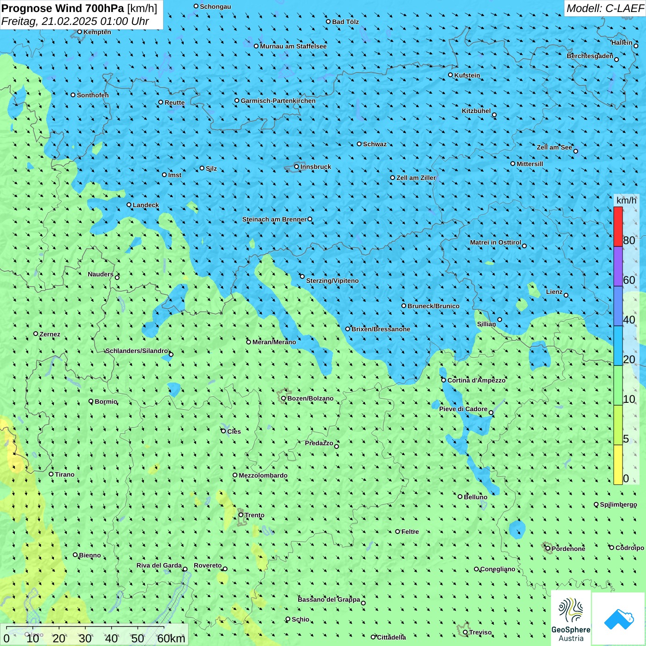Click the Innsbruck city marker
This screenshot has height=646, width=646.
pos(297,167)
